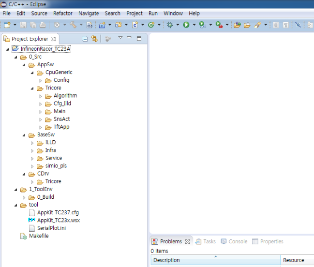Open dropdown next to New Source File
The width and height of the screenshot is (314, 267).
coord(143,25)
